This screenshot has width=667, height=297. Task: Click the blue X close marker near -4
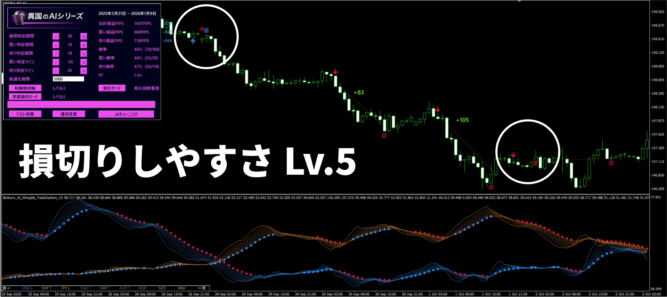[206, 30]
